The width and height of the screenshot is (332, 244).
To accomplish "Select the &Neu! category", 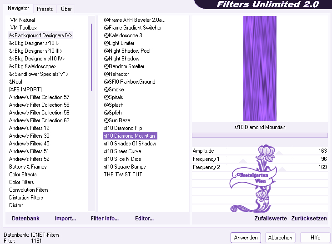I will pyautogui.click(x=15, y=82).
